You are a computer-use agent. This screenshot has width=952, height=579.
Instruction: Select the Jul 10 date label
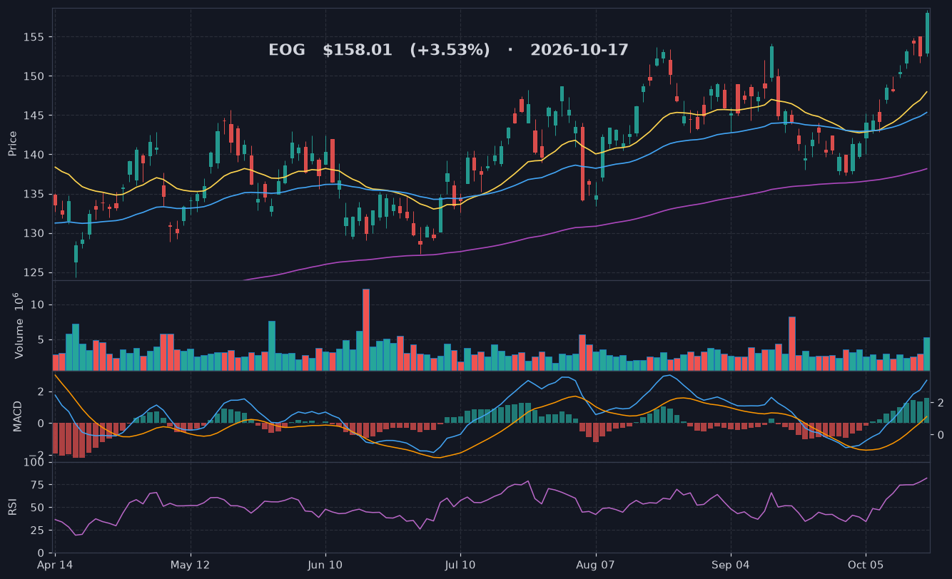click(x=460, y=565)
